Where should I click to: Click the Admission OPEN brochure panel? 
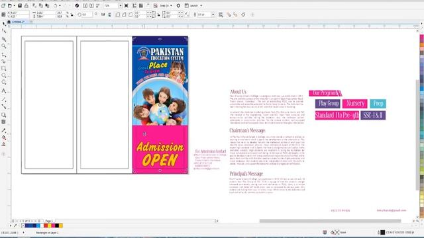pyautogui.click(x=160, y=104)
